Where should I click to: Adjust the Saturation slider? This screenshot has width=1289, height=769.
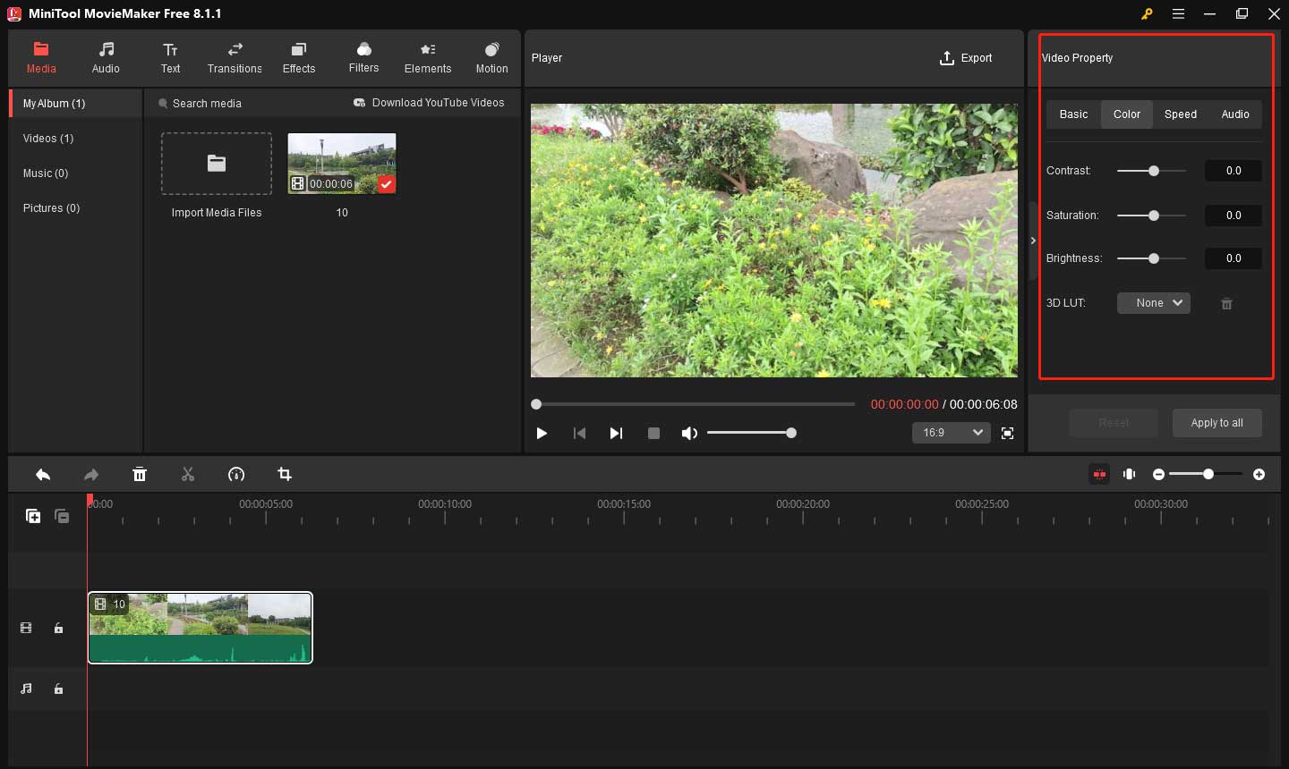tap(1151, 215)
